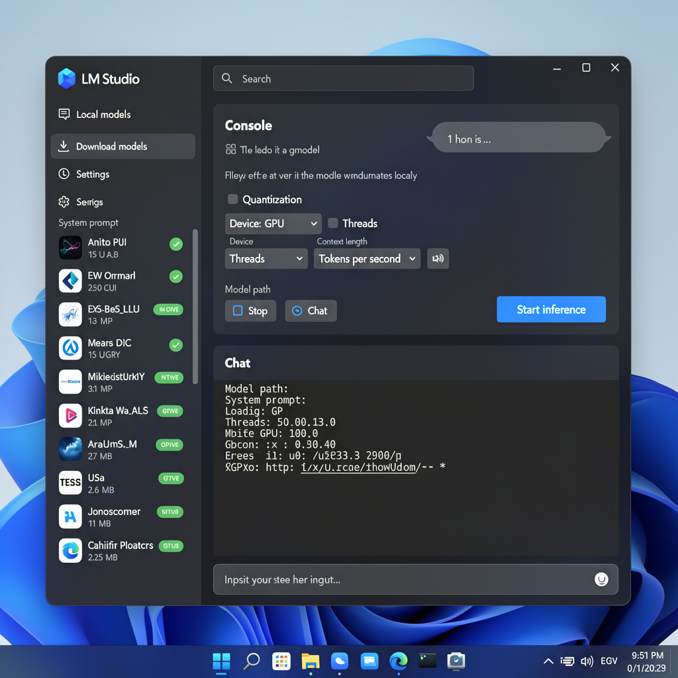Screen dimensions: 678x678
Task: Click the emoji icon in message input
Action: [x=601, y=579]
